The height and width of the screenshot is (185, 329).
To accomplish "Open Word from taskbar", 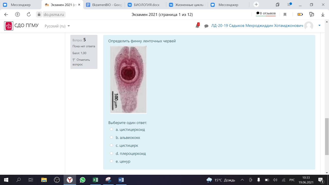I will click(121, 180).
